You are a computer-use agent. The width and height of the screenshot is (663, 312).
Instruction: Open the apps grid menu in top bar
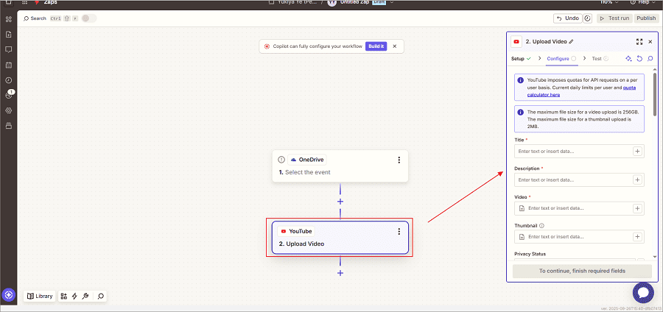pyautogui.click(x=24, y=2)
